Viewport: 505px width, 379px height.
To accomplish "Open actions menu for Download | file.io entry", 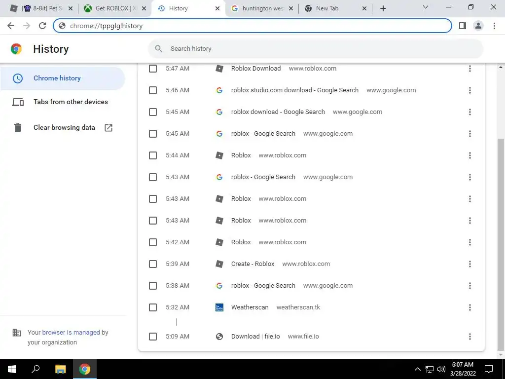I will pyautogui.click(x=470, y=337).
